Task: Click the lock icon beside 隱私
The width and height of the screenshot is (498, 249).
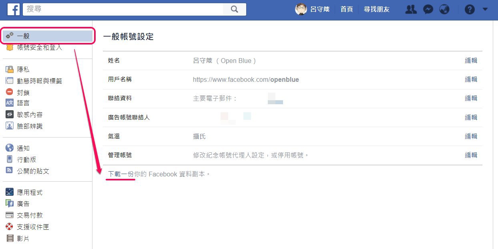Action: point(10,69)
